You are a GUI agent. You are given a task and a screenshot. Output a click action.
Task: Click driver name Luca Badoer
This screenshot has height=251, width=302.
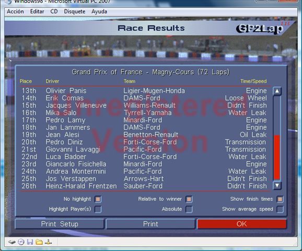tap(66, 156)
